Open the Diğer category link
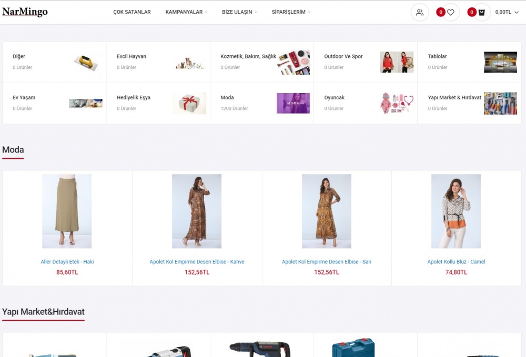Image resolution: width=526 pixels, height=357 pixels. (19, 56)
